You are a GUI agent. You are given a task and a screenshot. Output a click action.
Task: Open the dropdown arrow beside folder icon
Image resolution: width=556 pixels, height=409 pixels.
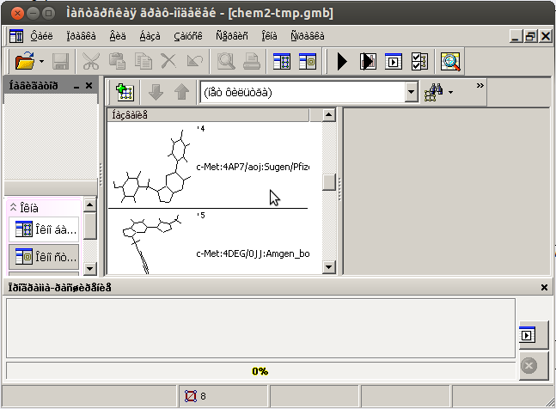pyautogui.click(x=41, y=61)
